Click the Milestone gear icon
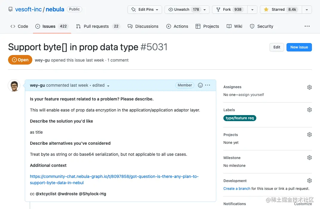The width and height of the screenshot is (320, 209). coord(310,158)
